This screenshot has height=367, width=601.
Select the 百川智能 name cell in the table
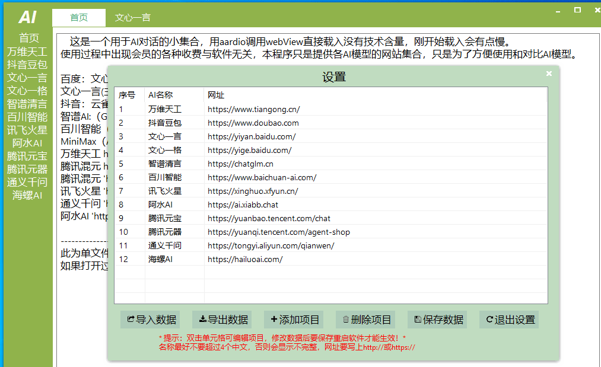[x=174, y=177]
